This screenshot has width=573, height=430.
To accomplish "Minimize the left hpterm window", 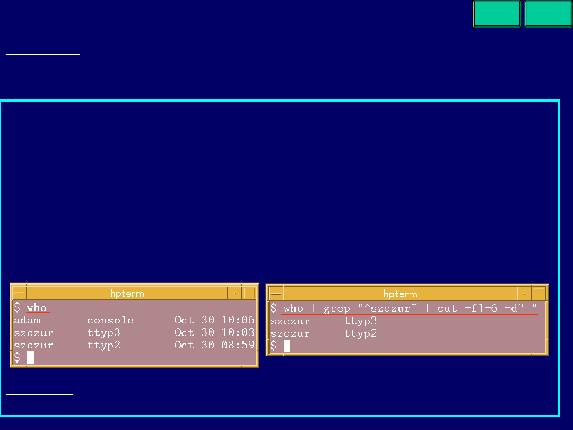I will click(x=235, y=293).
